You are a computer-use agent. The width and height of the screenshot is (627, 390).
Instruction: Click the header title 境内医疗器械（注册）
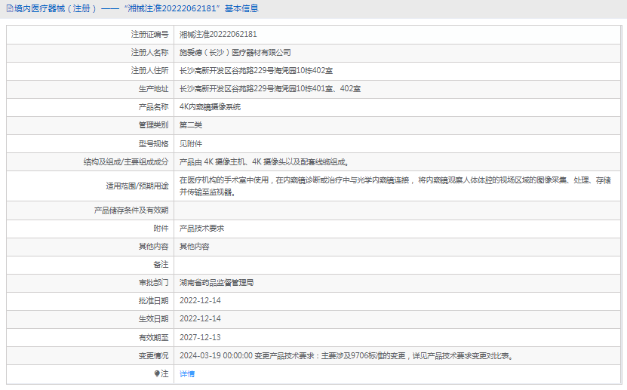[x=55, y=8]
